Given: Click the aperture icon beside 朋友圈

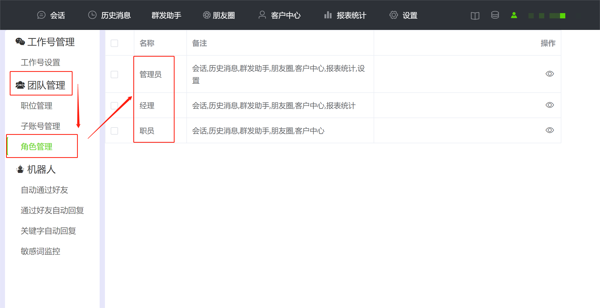Looking at the screenshot, I should click(x=207, y=15).
